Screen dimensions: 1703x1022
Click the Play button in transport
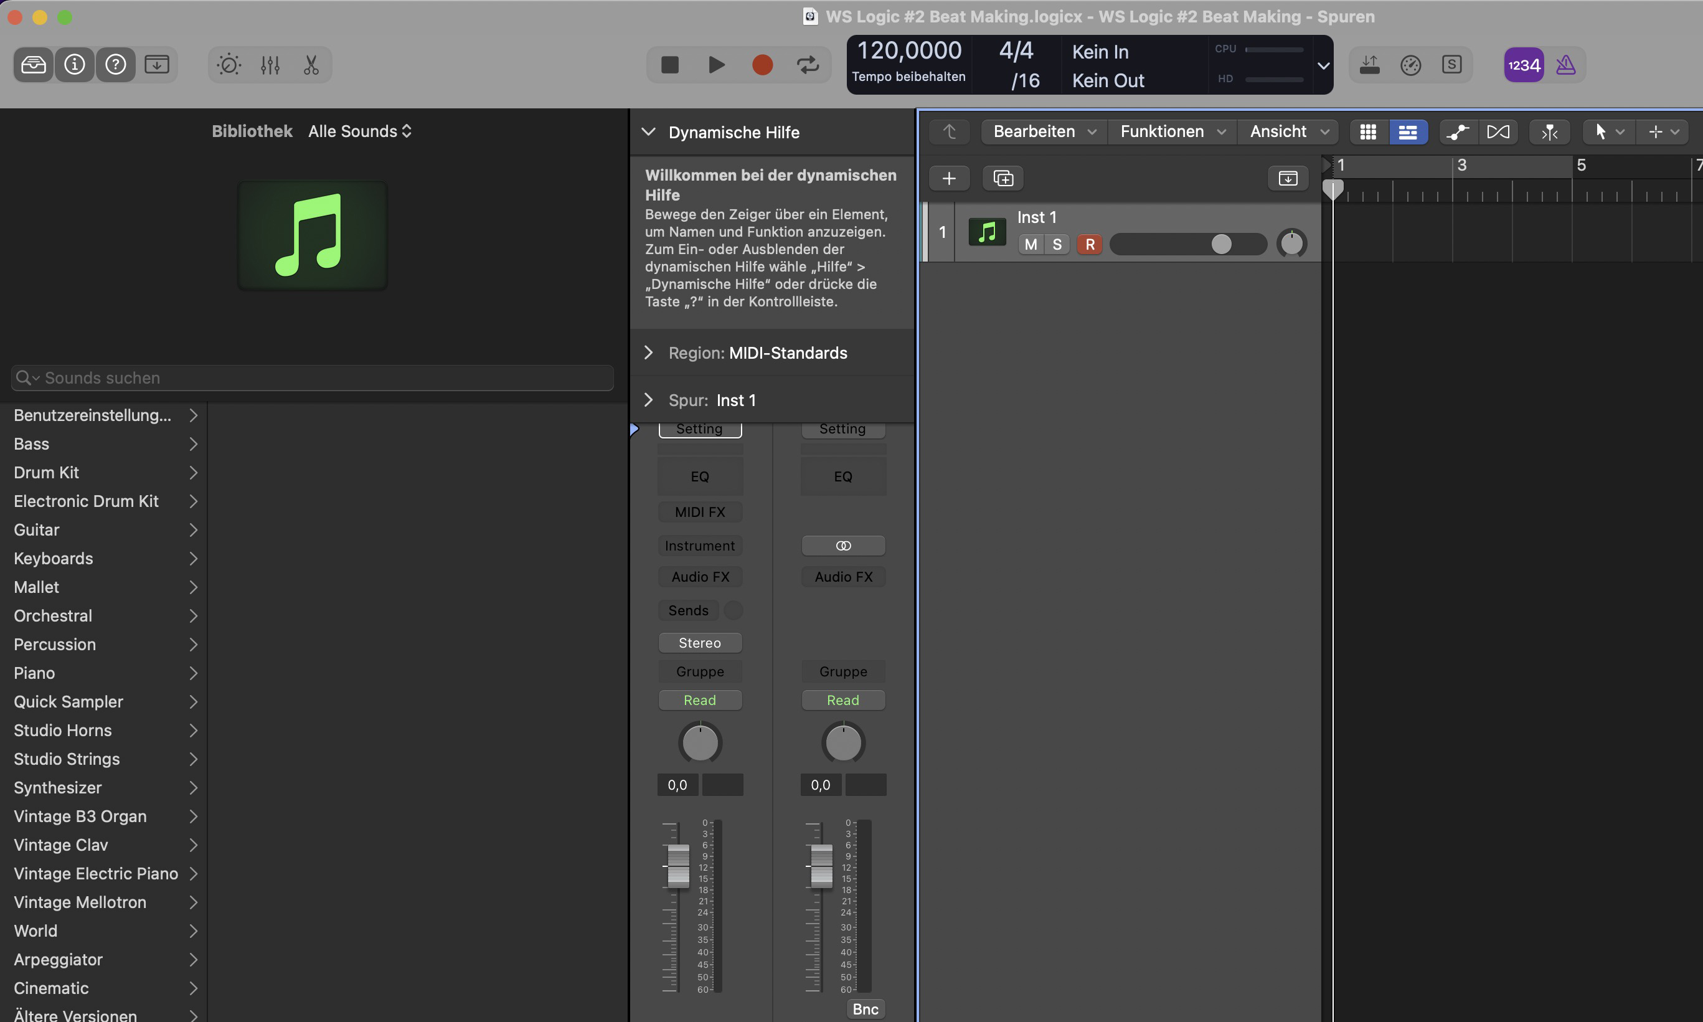pyautogui.click(x=715, y=65)
